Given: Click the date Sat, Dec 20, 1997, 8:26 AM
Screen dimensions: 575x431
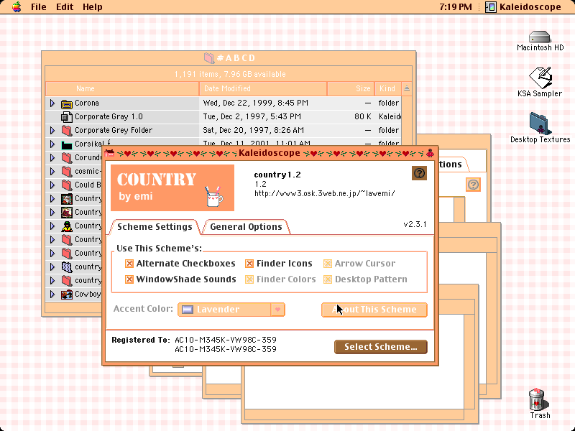Looking at the screenshot, I should click(253, 131).
